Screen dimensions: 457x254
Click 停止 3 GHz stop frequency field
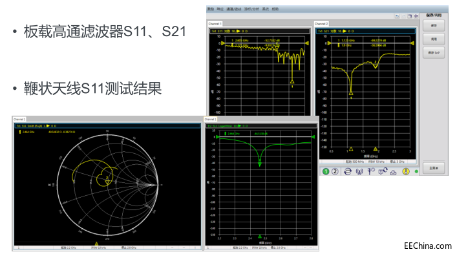(x=397, y=162)
